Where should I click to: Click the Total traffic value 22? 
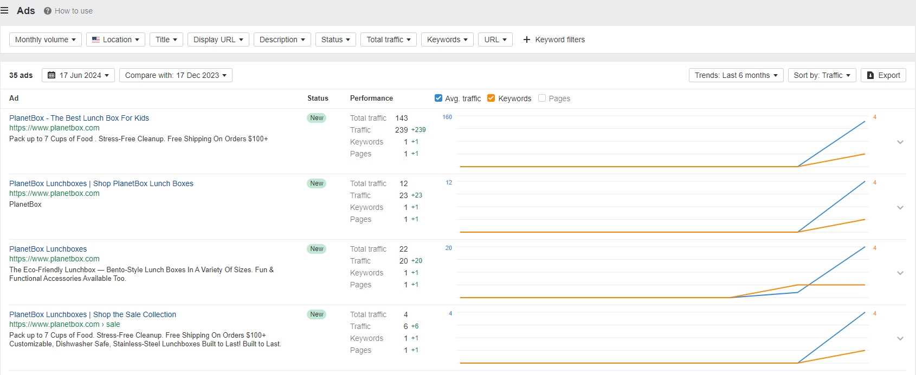(404, 249)
